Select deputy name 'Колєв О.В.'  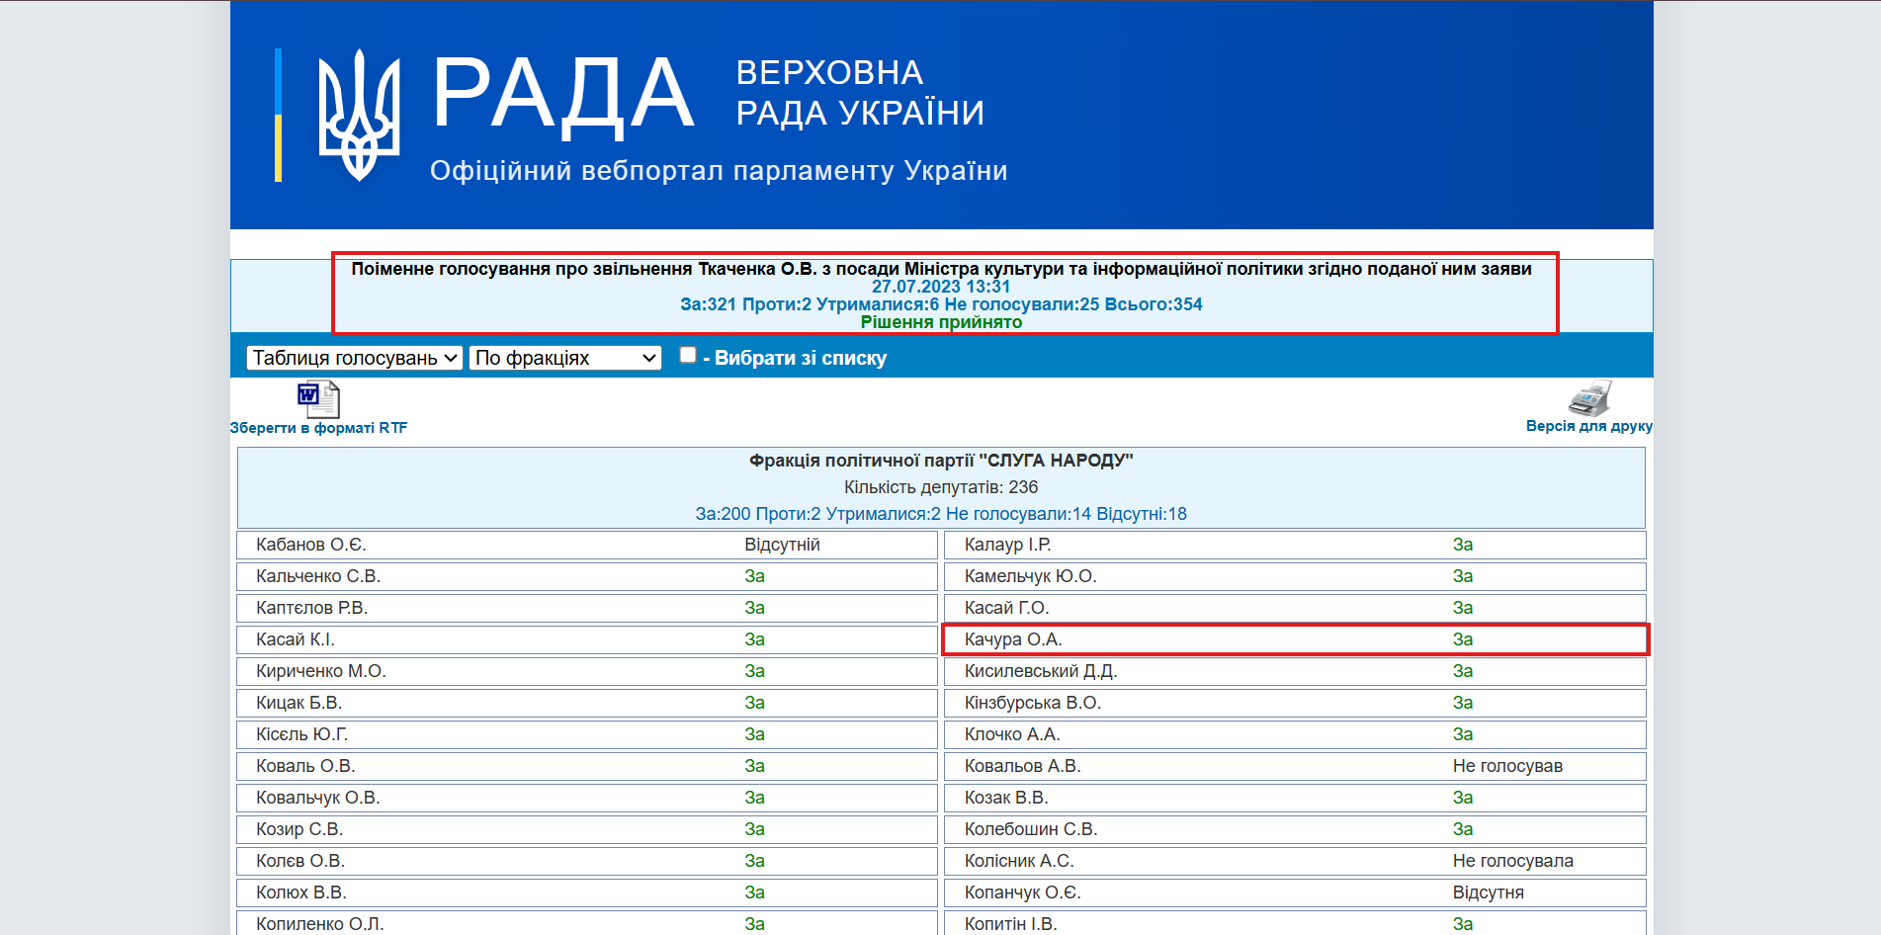pos(300,861)
